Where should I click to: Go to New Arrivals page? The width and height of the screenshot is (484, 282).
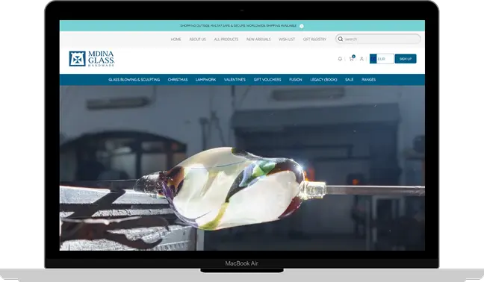tap(258, 39)
